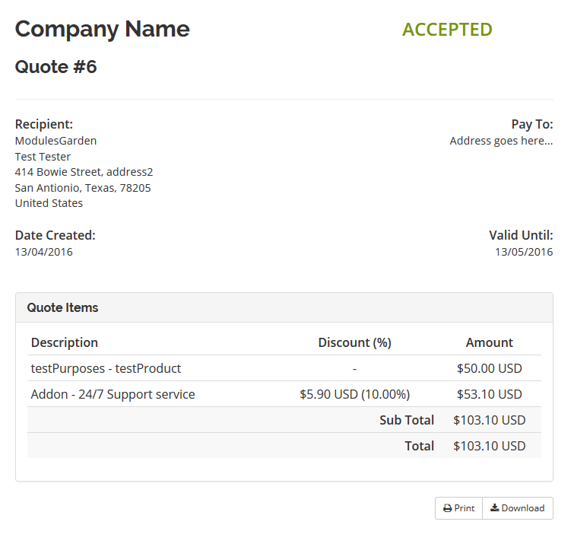Click the Quote Items panel header
Image resolution: width=574 pixels, height=544 pixels.
click(x=284, y=307)
